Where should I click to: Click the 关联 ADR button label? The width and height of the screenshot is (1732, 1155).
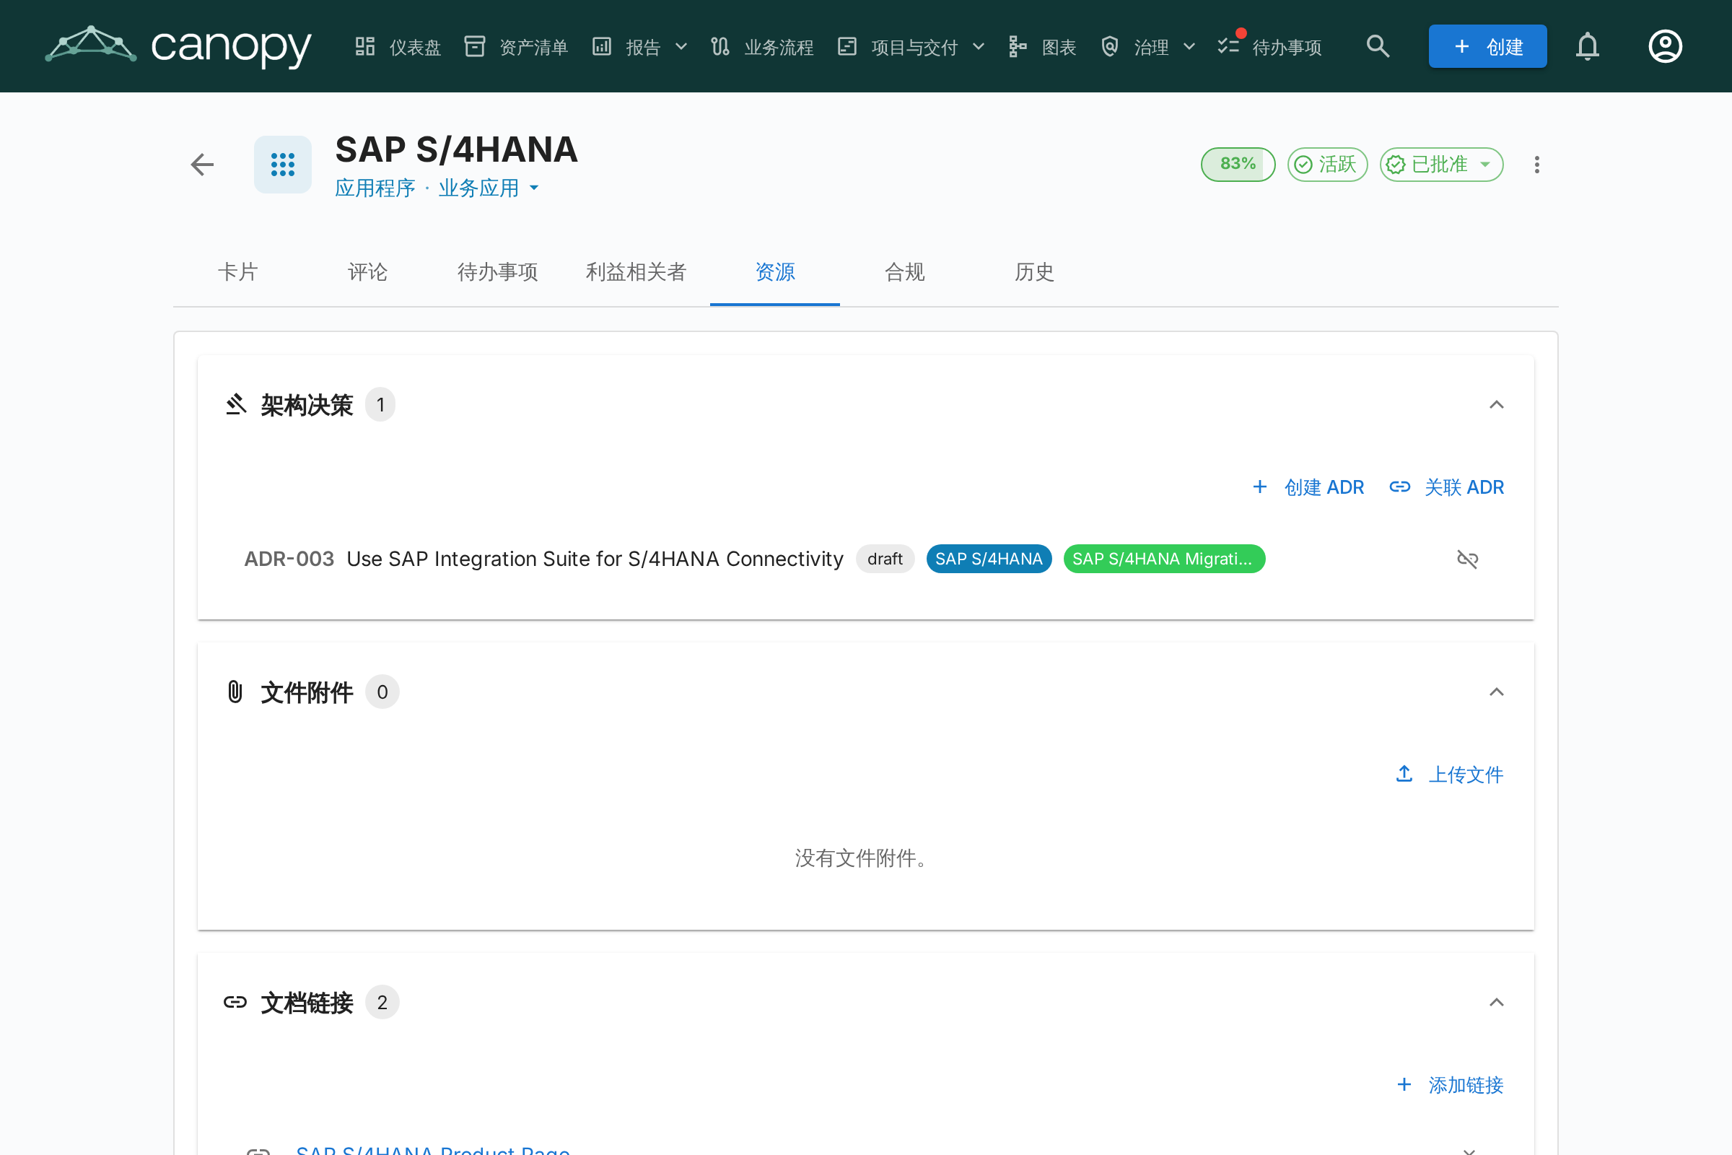(1464, 487)
